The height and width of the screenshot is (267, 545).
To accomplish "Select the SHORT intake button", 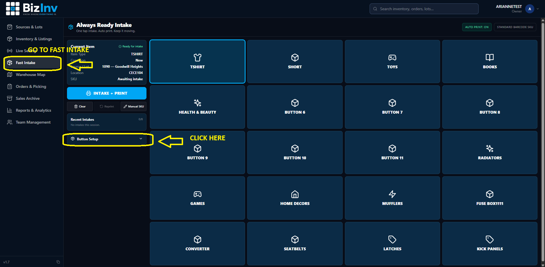I will (295, 62).
